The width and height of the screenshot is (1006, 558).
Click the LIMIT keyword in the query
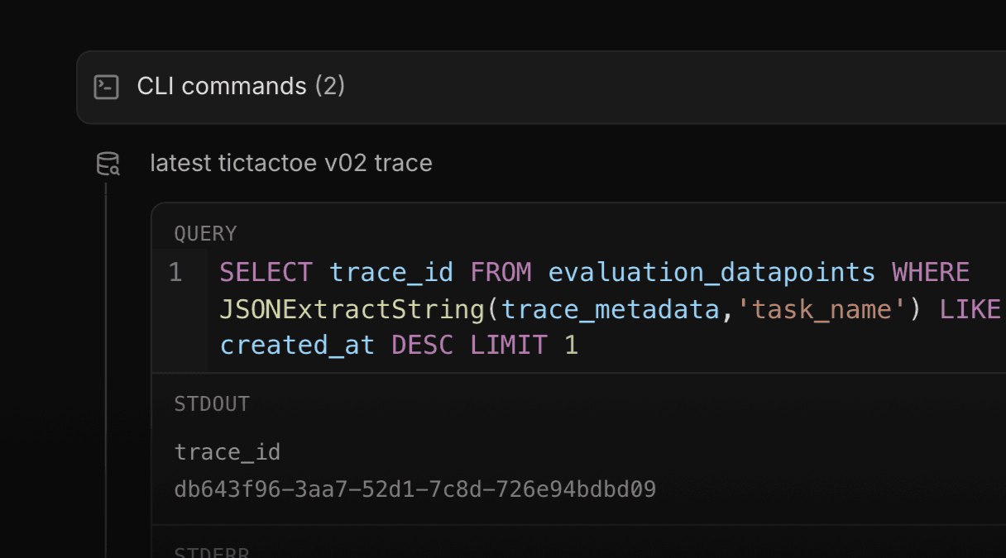point(509,346)
